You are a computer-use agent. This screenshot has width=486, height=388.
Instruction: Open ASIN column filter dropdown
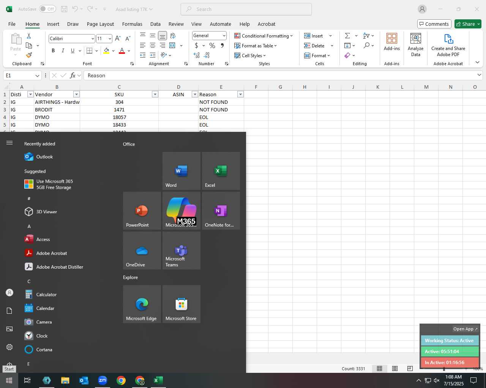[195, 94]
